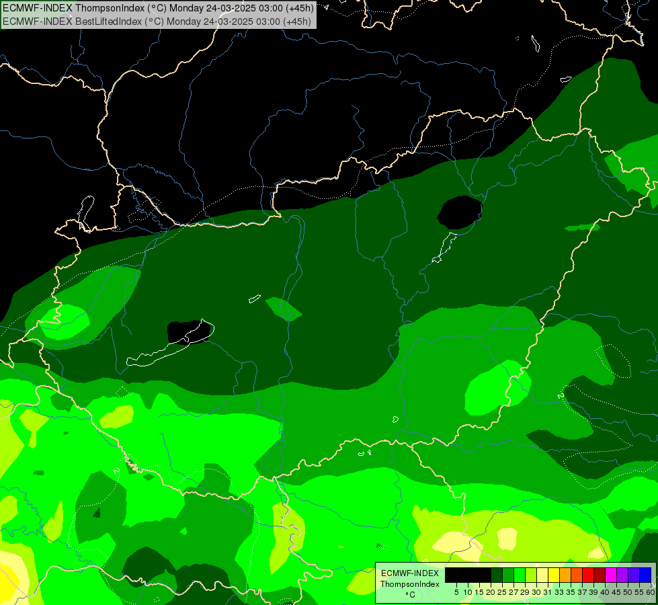
Task: Click the legend tick value '37'
Action: [582, 592]
